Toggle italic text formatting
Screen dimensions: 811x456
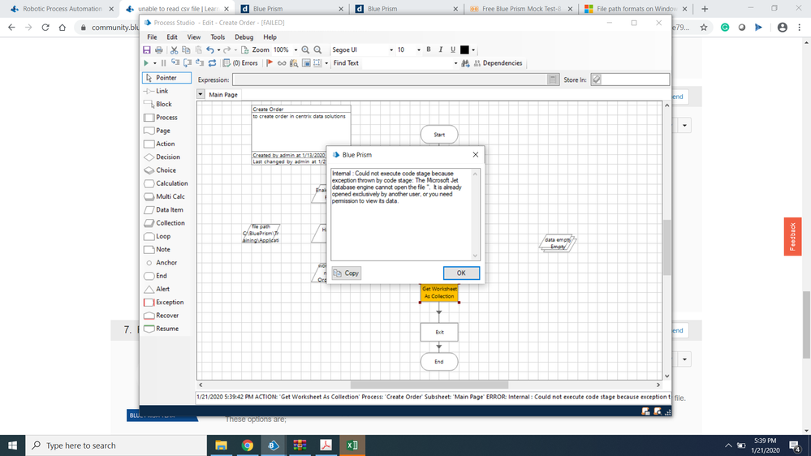point(440,49)
